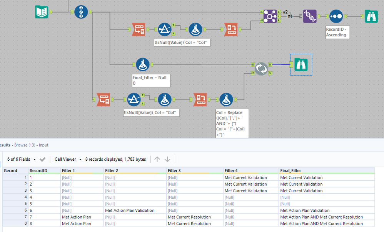Click the selected Browse tool after Find Replace
The width and height of the screenshot is (384, 232).
(x=301, y=65)
